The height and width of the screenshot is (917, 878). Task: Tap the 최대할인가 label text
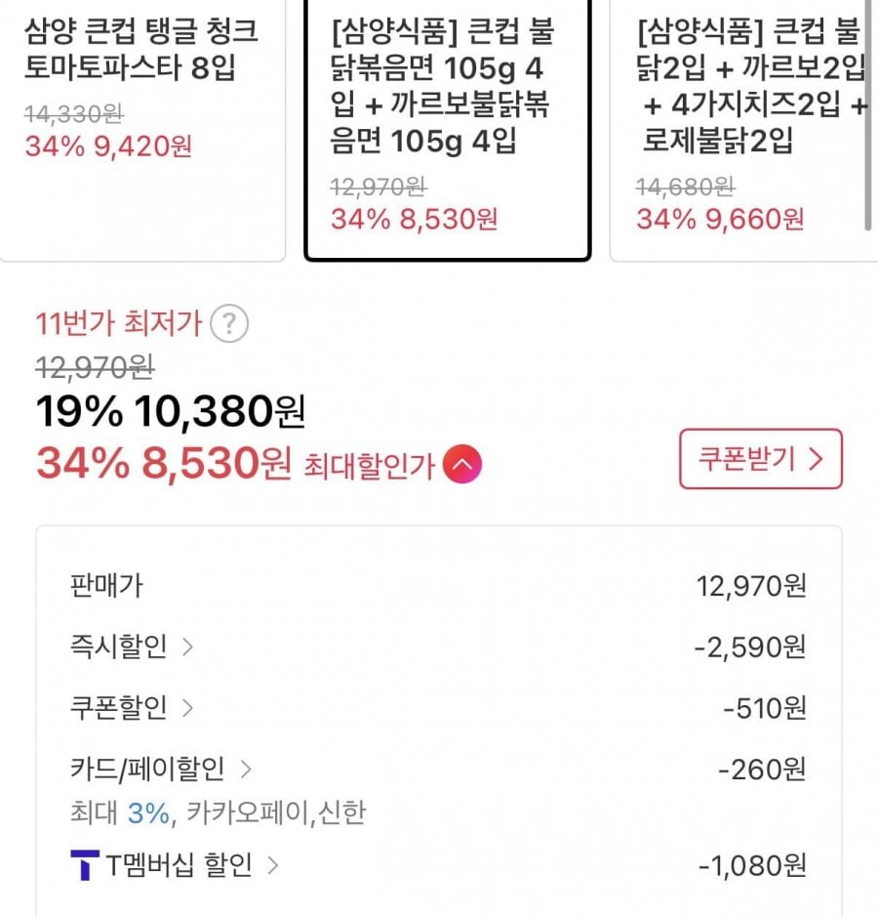pos(369,466)
